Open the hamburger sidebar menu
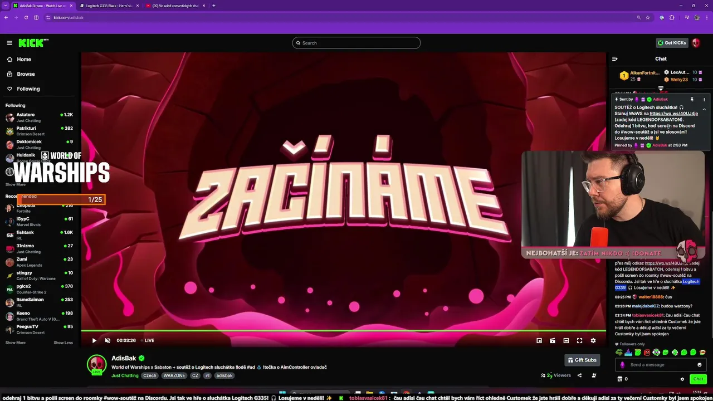This screenshot has width=713, height=401. coord(9,43)
